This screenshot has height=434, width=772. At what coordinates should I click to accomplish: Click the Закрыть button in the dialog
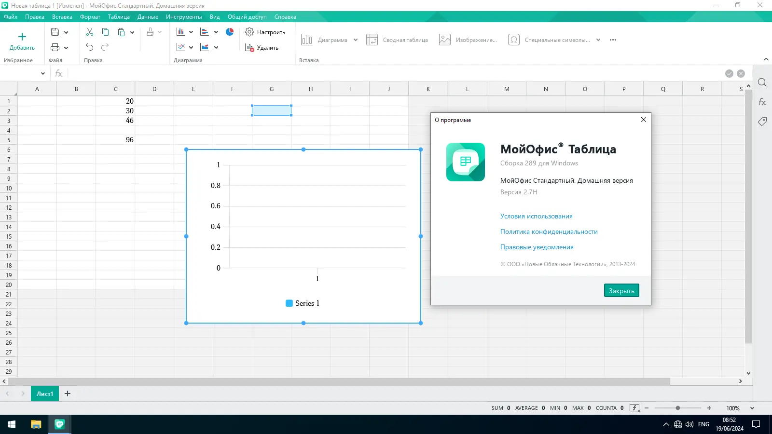621,291
